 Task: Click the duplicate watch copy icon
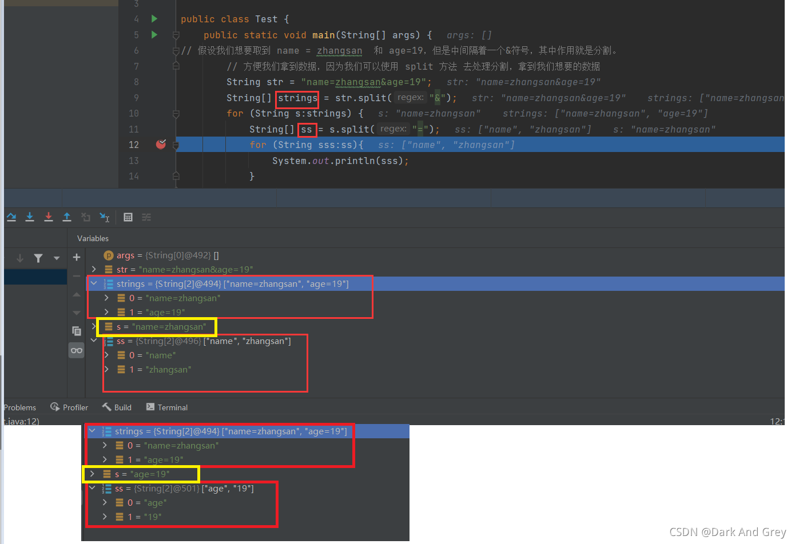pyautogui.click(x=77, y=331)
